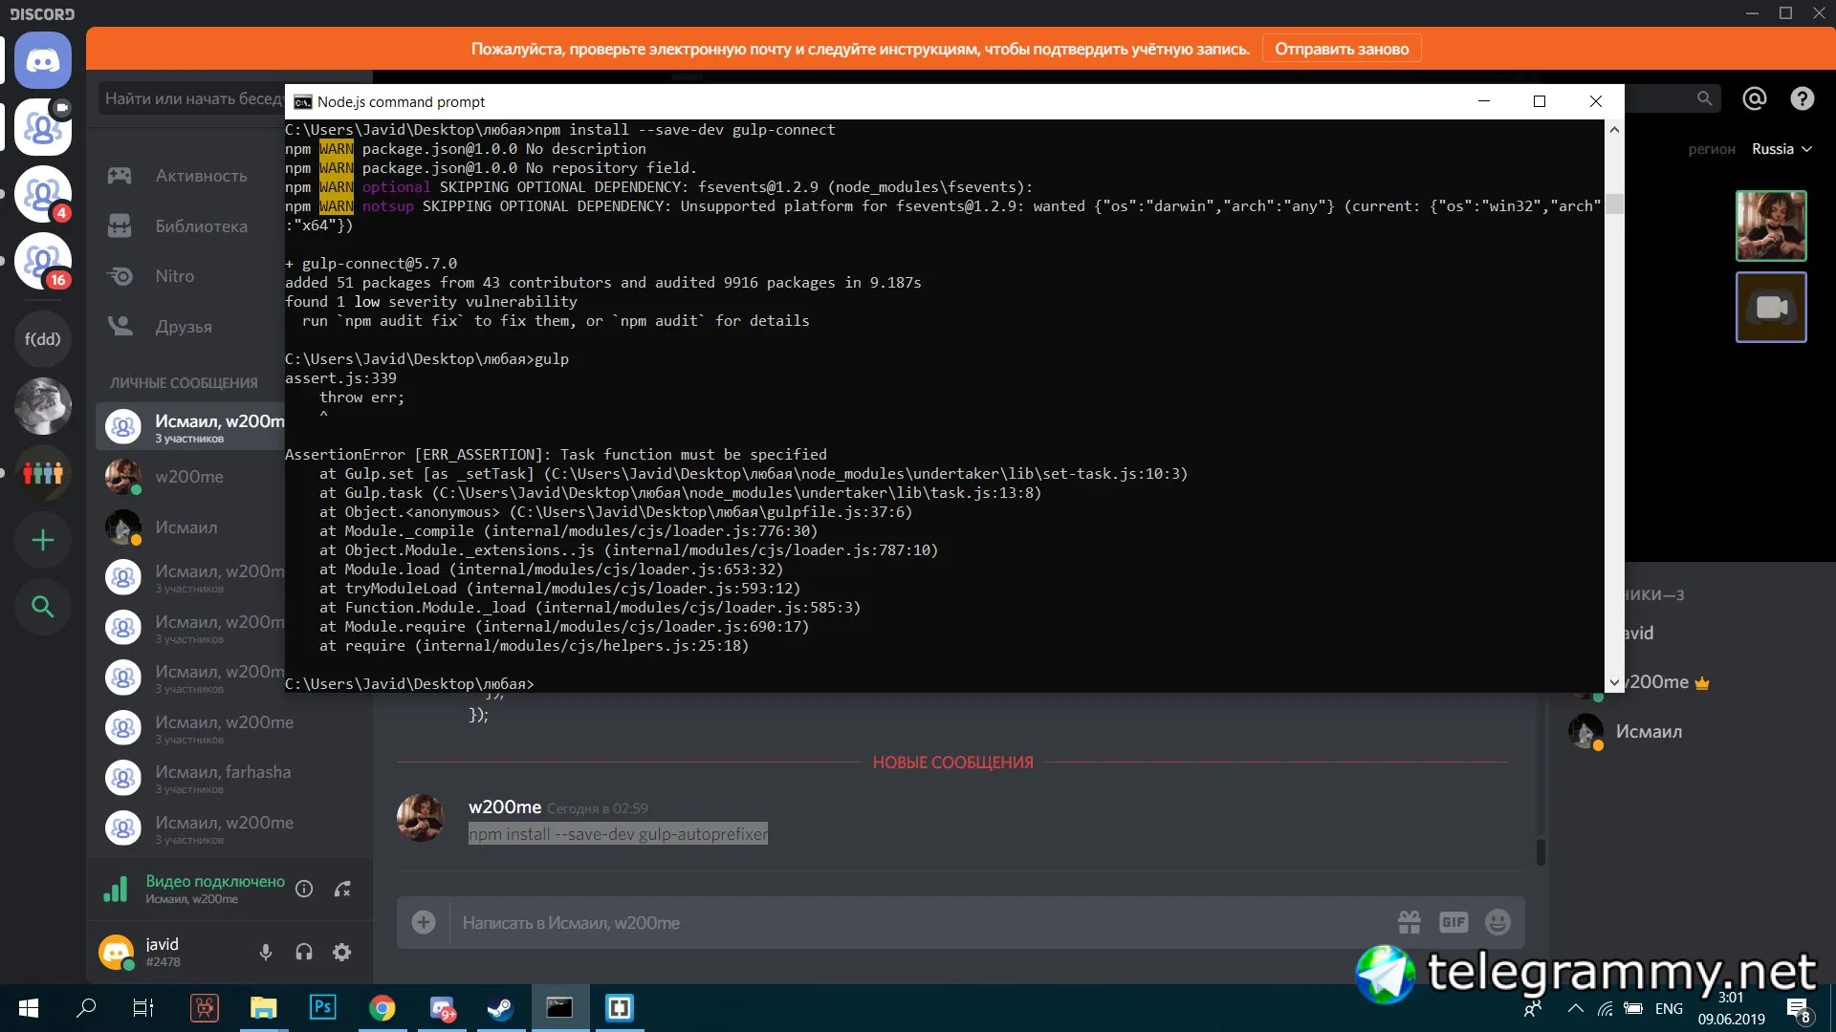The width and height of the screenshot is (1836, 1032).
Task: Open Discord help question mark icon
Action: point(1802,98)
